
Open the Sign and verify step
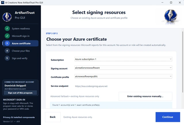(20, 58)
